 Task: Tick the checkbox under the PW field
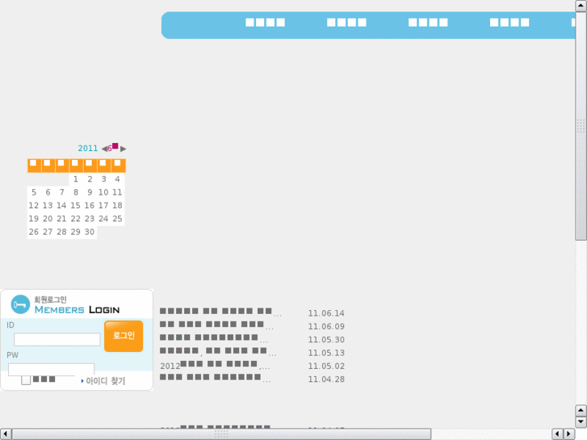tap(26, 380)
